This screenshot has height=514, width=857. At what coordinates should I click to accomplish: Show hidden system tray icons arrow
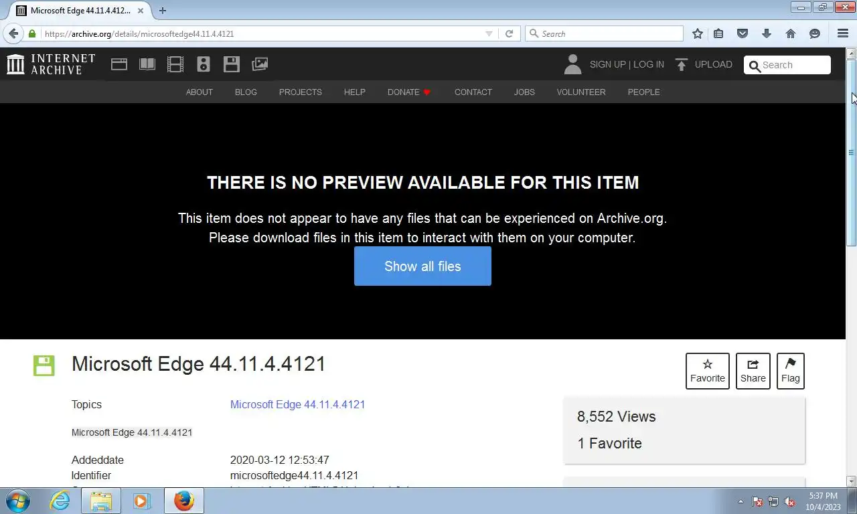(x=741, y=501)
